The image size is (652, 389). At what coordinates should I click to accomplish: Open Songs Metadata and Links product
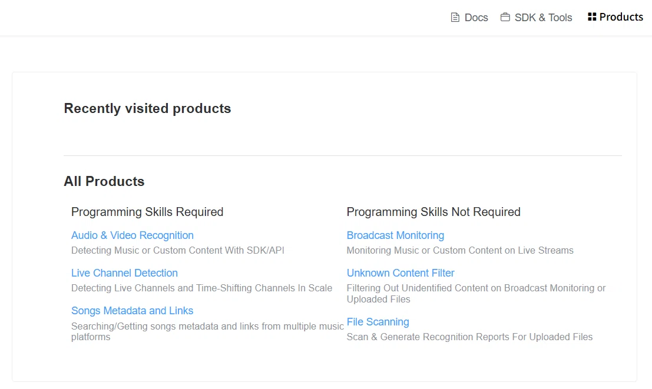click(133, 311)
